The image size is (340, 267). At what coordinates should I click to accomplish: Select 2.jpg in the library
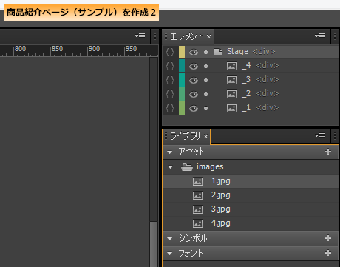(x=251, y=195)
